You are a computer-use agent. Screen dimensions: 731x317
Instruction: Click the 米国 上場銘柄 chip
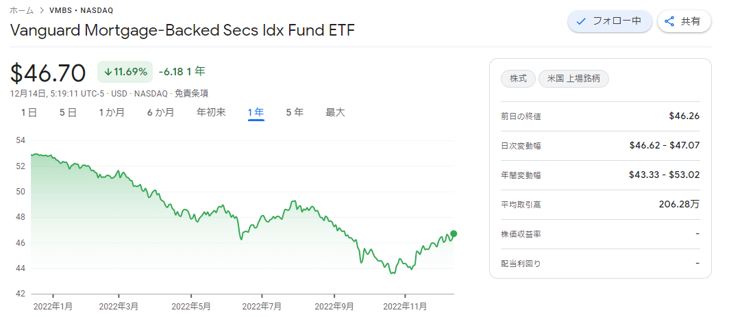(x=573, y=79)
